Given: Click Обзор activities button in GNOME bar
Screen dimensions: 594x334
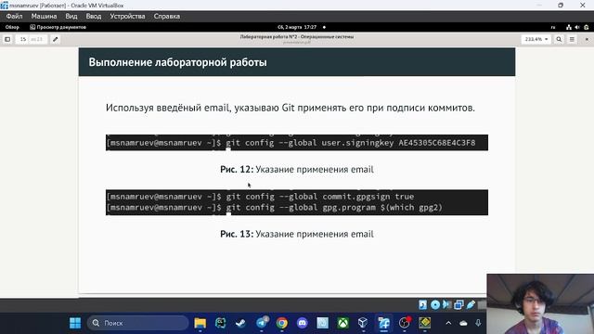Looking at the screenshot, I should (12, 27).
